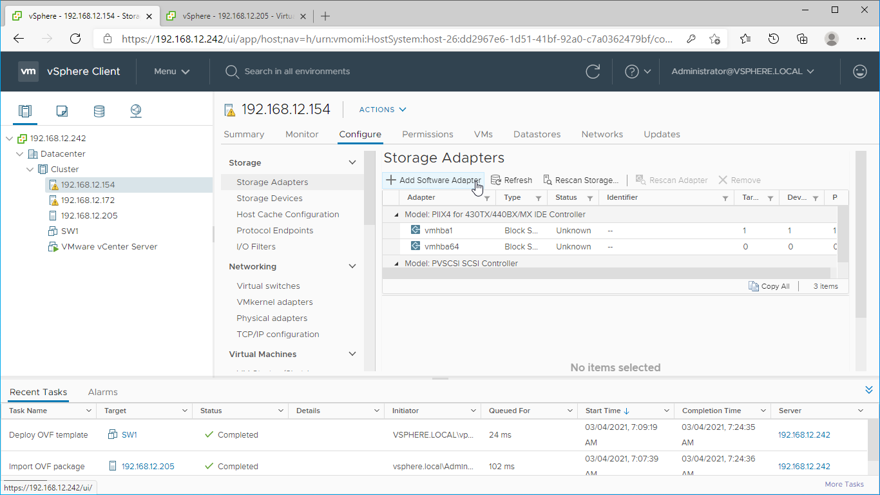Open the ACTIONS dropdown
The width and height of the screenshot is (880, 495).
383,110
